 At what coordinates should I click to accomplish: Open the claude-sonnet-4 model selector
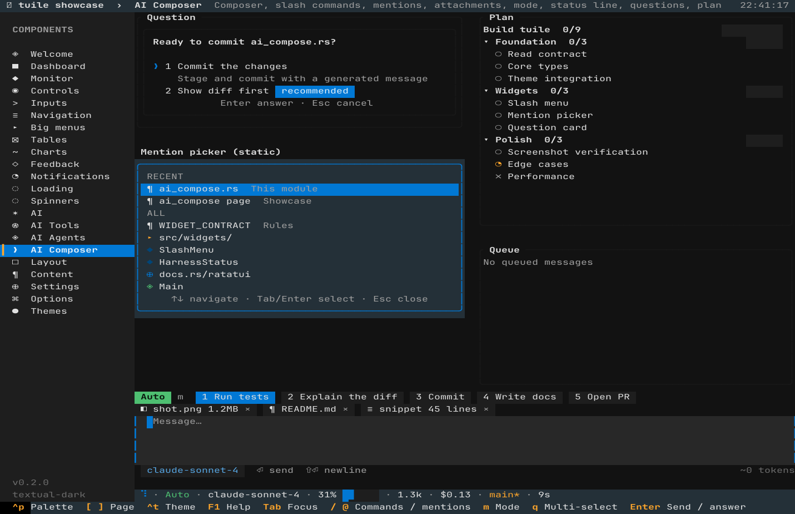(x=192, y=470)
